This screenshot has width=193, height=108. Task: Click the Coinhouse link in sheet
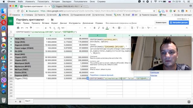click(x=154, y=73)
